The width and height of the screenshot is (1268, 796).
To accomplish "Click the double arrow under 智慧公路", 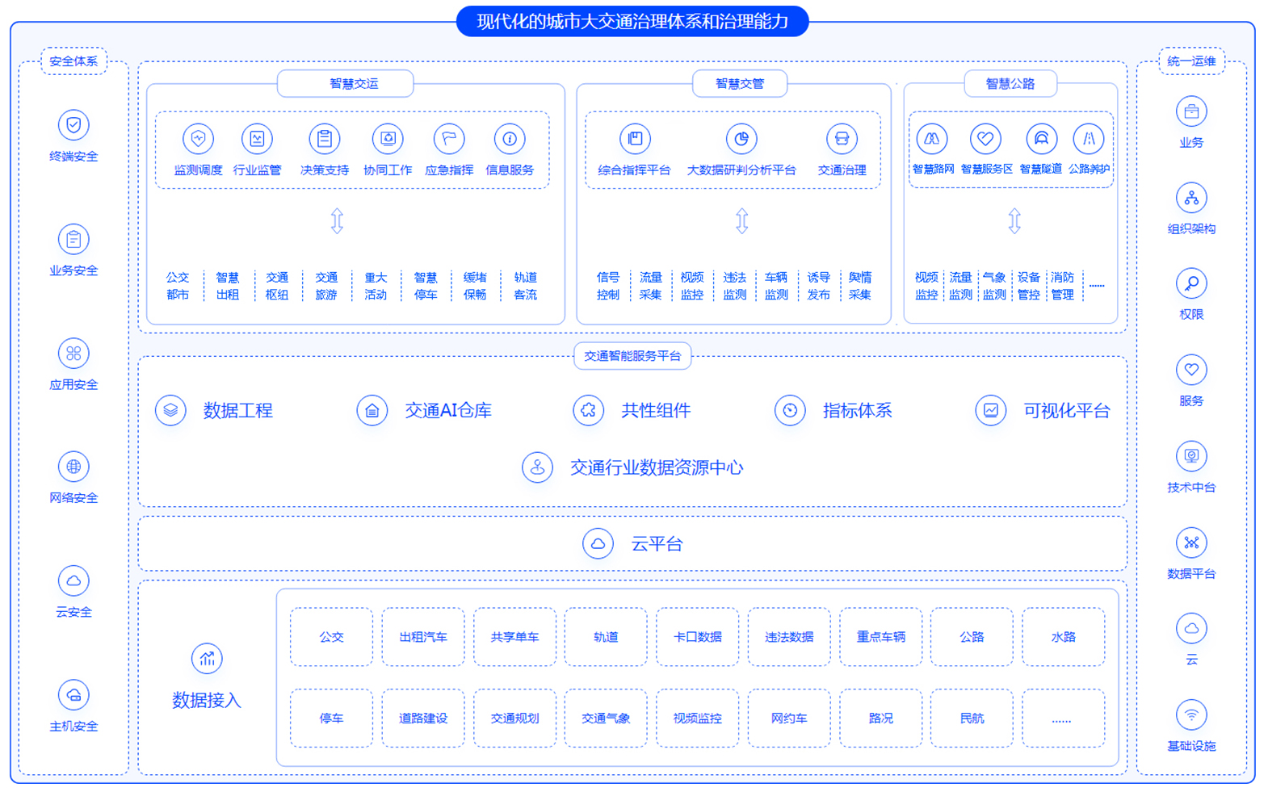I will pyautogui.click(x=1014, y=220).
